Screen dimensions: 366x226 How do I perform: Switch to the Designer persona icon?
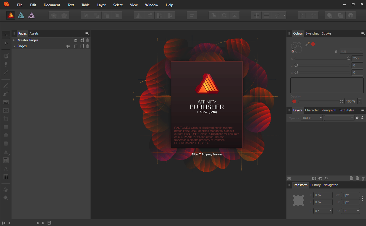[x=21, y=15]
